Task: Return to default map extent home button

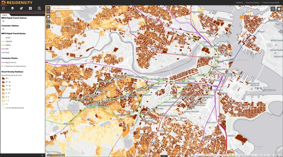Action: (x=48, y=17)
